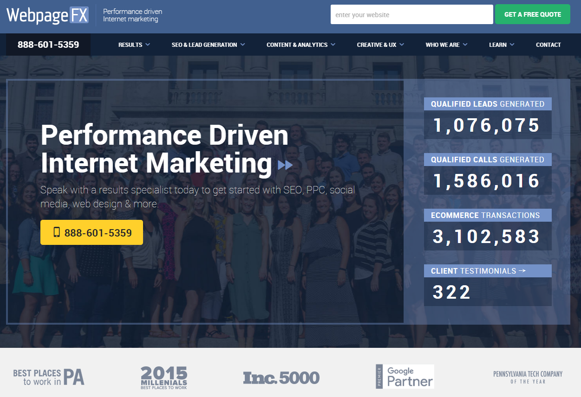Go to the Contact page
The image size is (581, 397).
(x=548, y=45)
